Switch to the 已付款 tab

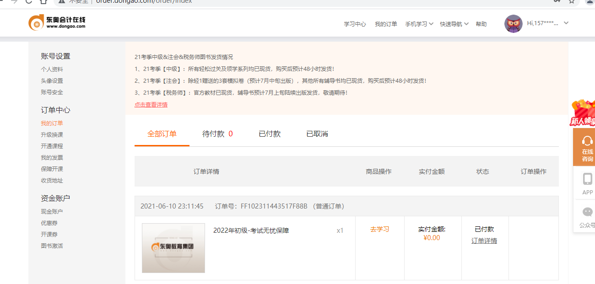[x=270, y=134]
